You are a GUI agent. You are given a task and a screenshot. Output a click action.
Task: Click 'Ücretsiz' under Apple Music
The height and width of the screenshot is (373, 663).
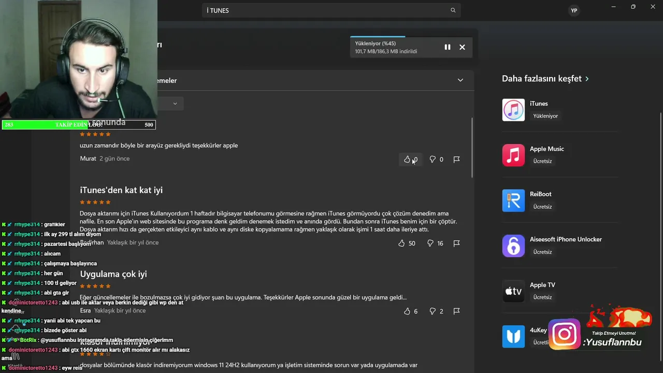click(x=542, y=161)
